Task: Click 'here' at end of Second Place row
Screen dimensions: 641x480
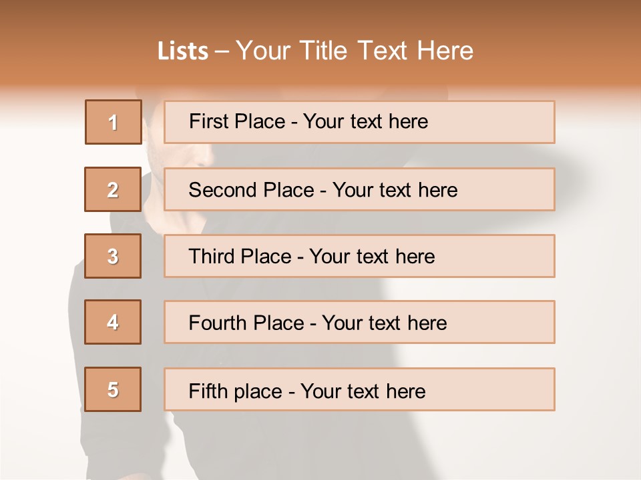Action: [x=437, y=190]
